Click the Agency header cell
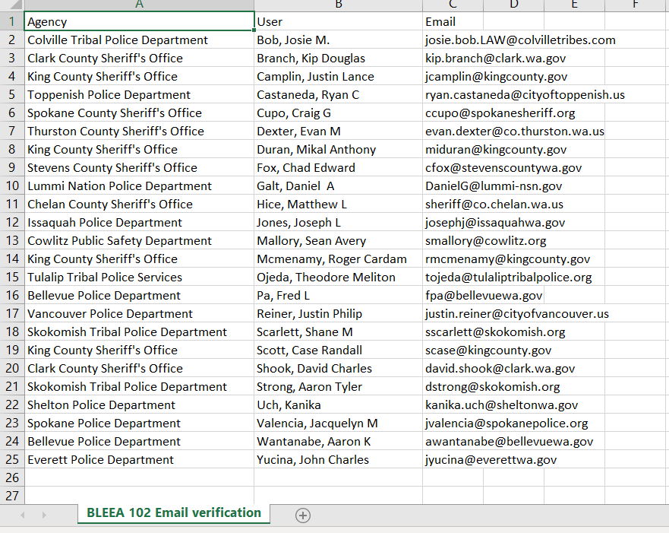This screenshot has width=669, height=533. click(x=139, y=22)
